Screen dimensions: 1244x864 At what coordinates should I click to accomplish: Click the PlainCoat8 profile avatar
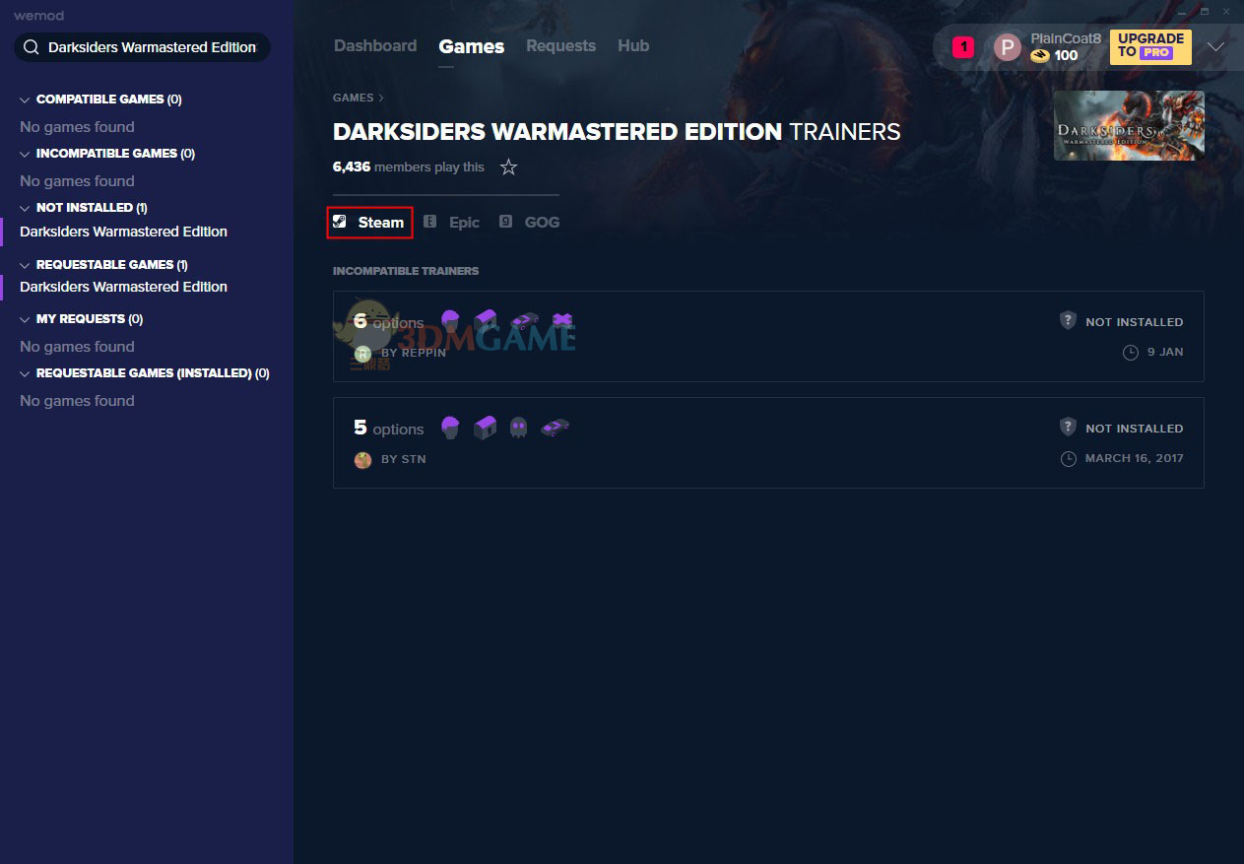pyautogui.click(x=1008, y=46)
